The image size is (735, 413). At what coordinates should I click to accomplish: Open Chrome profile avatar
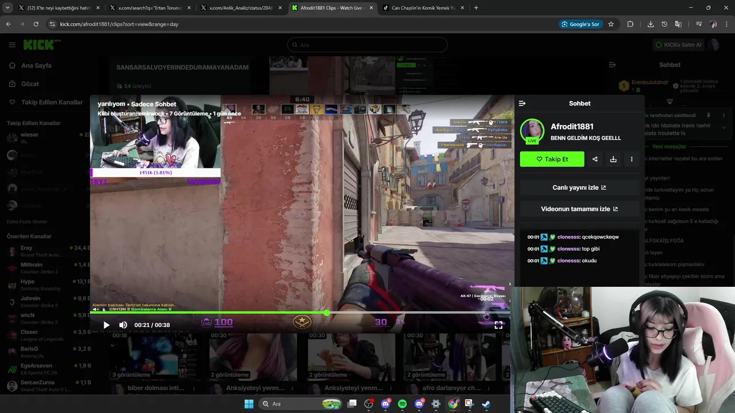tap(713, 24)
